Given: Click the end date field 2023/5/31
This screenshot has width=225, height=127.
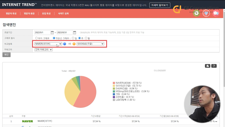Looking at the screenshot, I should [x=65, y=33].
